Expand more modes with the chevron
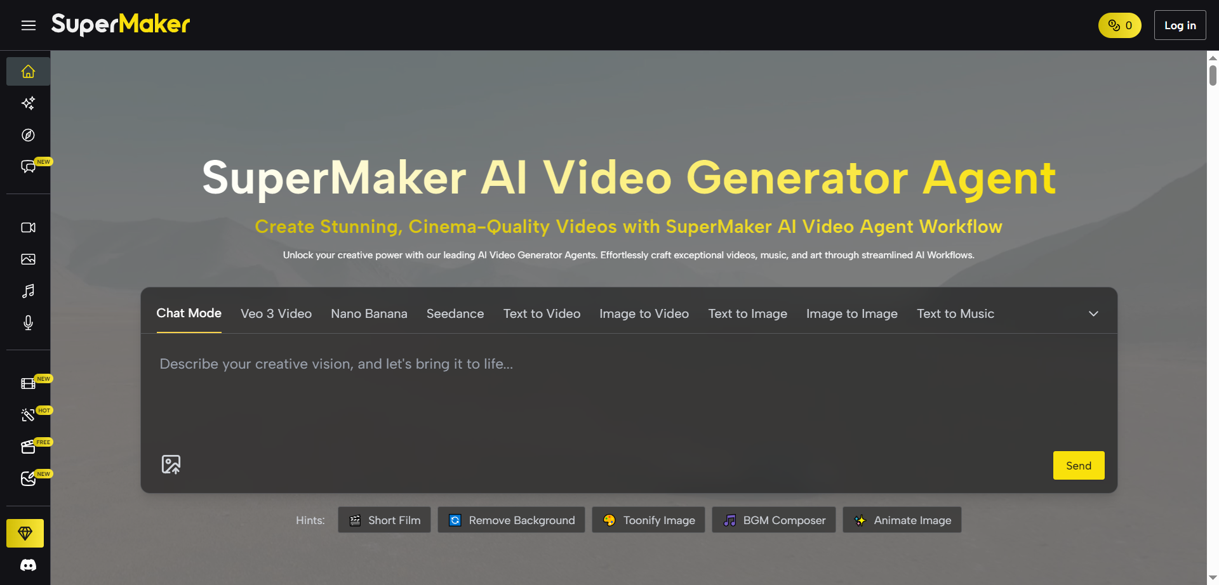 (1093, 313)
